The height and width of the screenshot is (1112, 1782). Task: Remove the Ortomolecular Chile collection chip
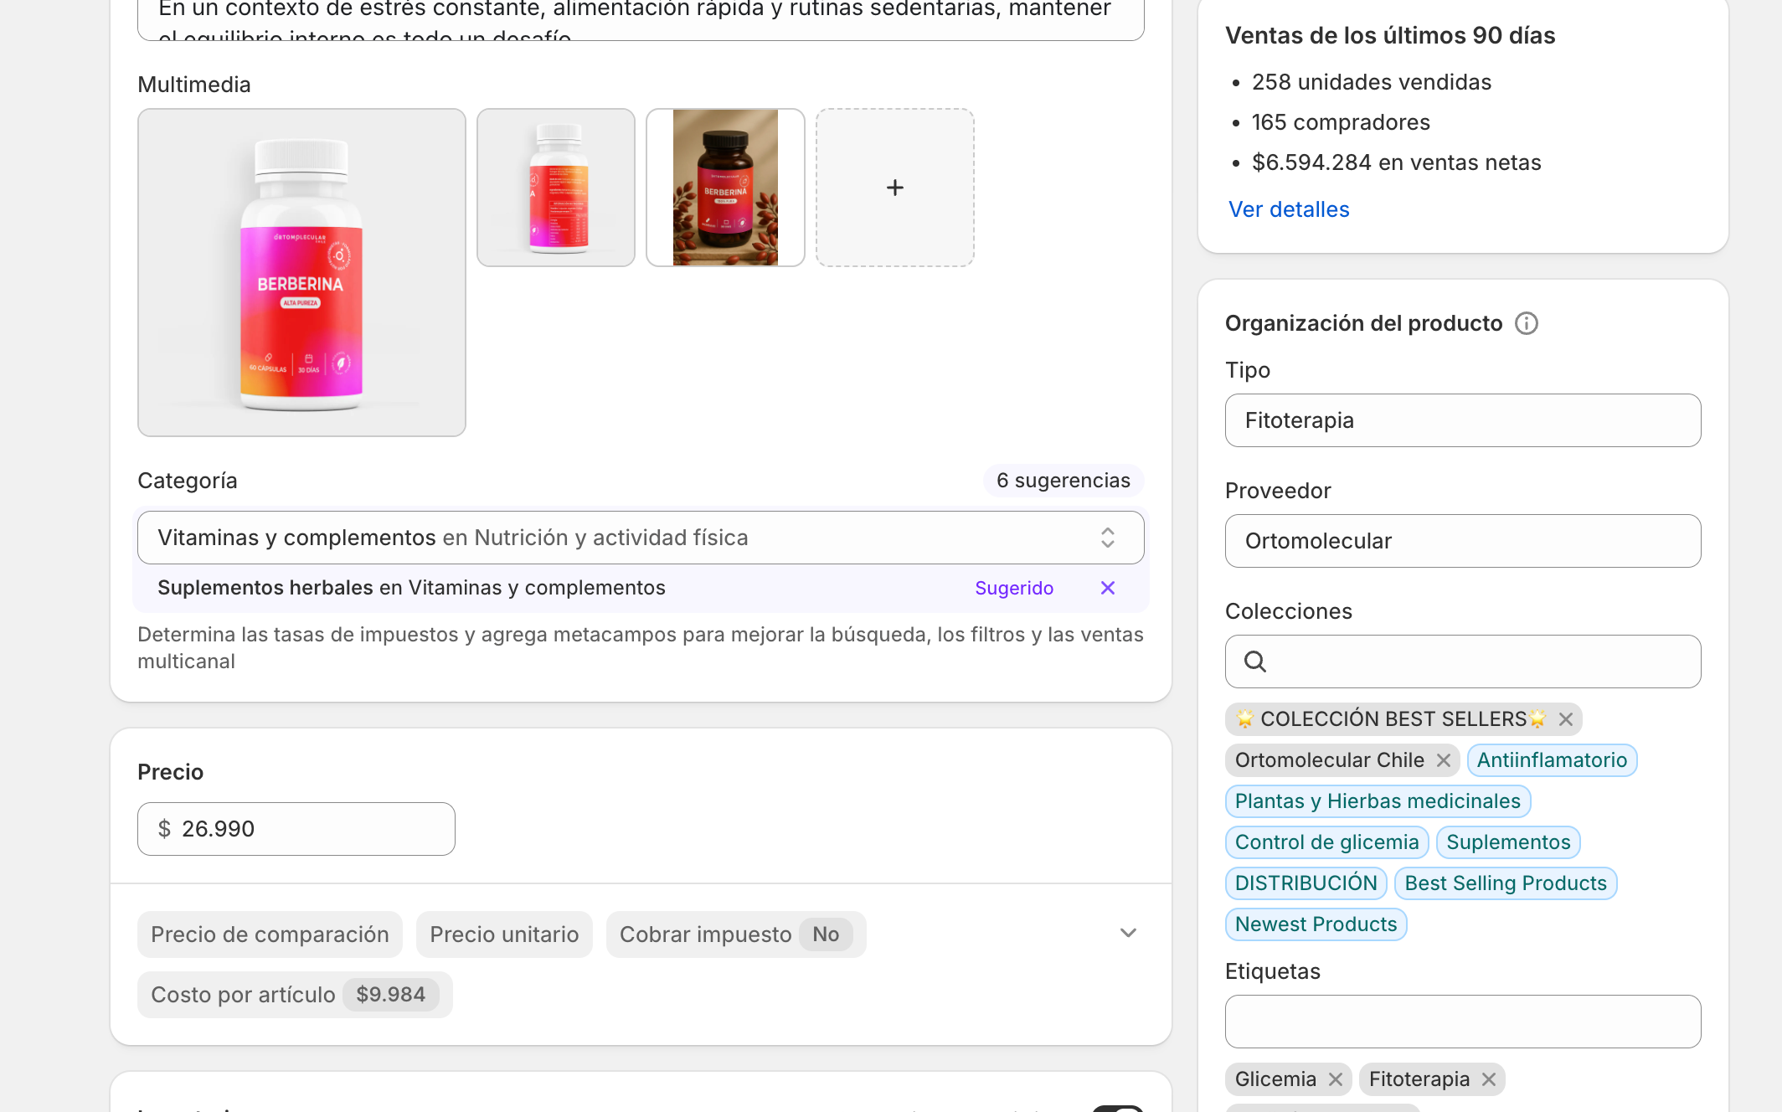click(x=1443, y=760)
